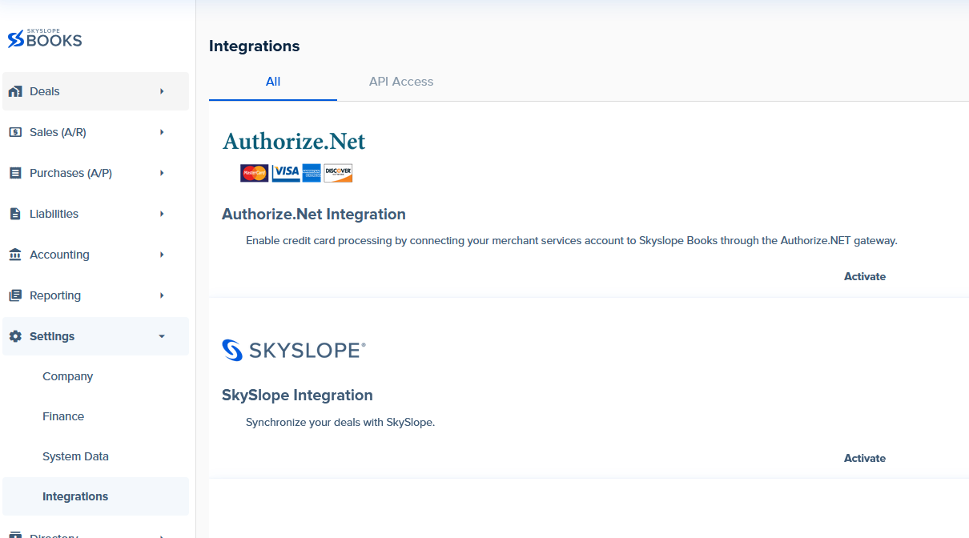The width and height of the screenshot is (969, 538).
Task: Open the Reporting menu label
Action: [55, 295]
